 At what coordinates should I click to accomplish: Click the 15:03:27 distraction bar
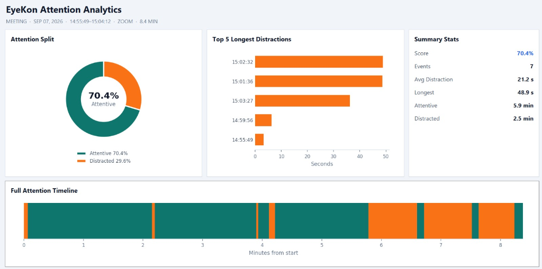(x=302, y=101)
